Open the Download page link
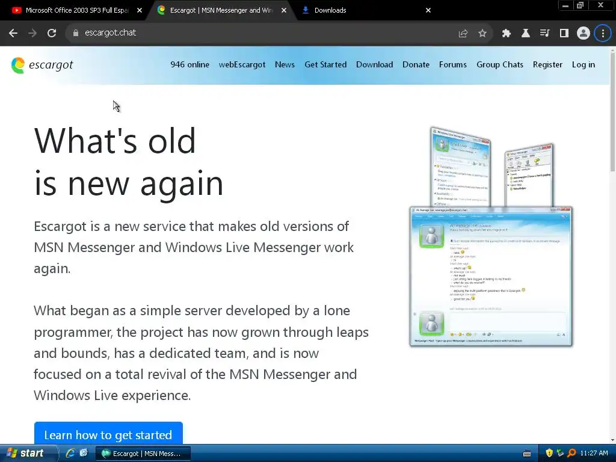The image size is (616, 462). 374,64
